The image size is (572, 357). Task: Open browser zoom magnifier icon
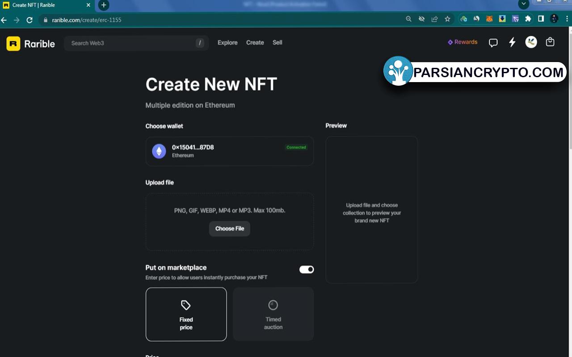[408, 19]
